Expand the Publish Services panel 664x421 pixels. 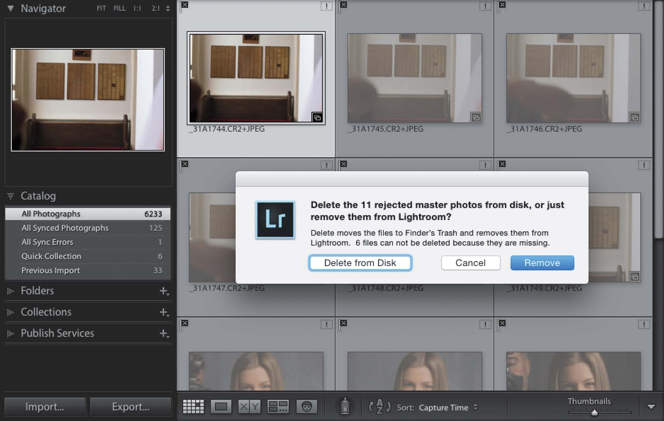[x=11, y=334]
